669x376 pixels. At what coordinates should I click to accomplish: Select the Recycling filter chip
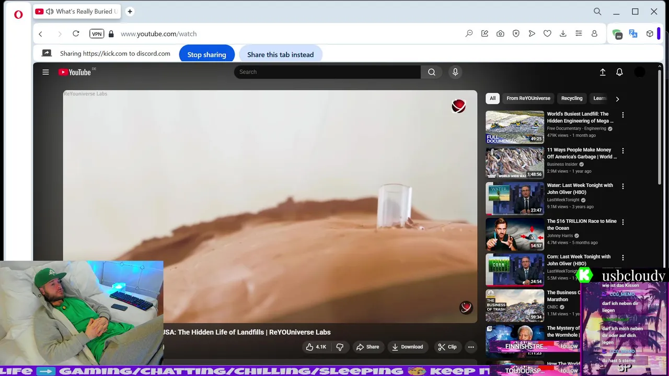pos(572,98)
